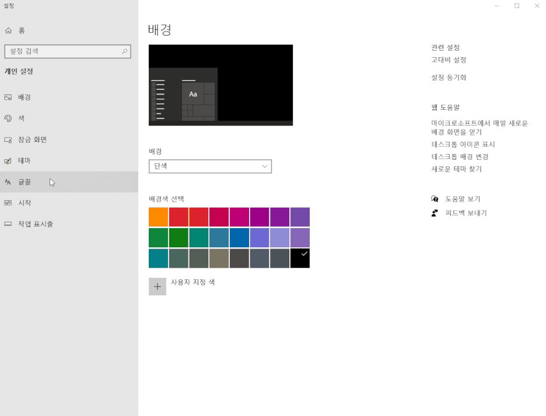The image size is (546, 416).
Task: Click the 관련 설정 heading text
Action: 445,47
